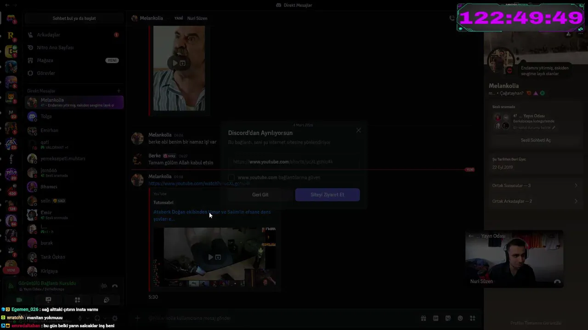Open the sticker picker in message bar

tap(448, 318)
